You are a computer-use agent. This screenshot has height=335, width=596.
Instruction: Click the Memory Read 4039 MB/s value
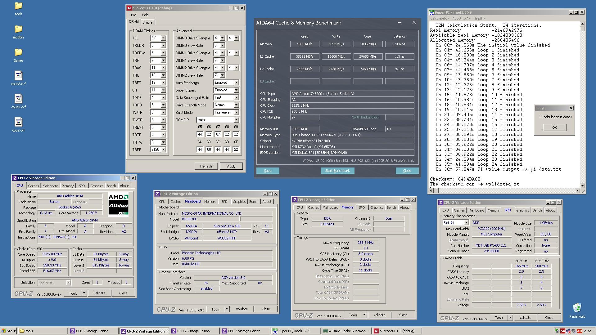[305, 44]
